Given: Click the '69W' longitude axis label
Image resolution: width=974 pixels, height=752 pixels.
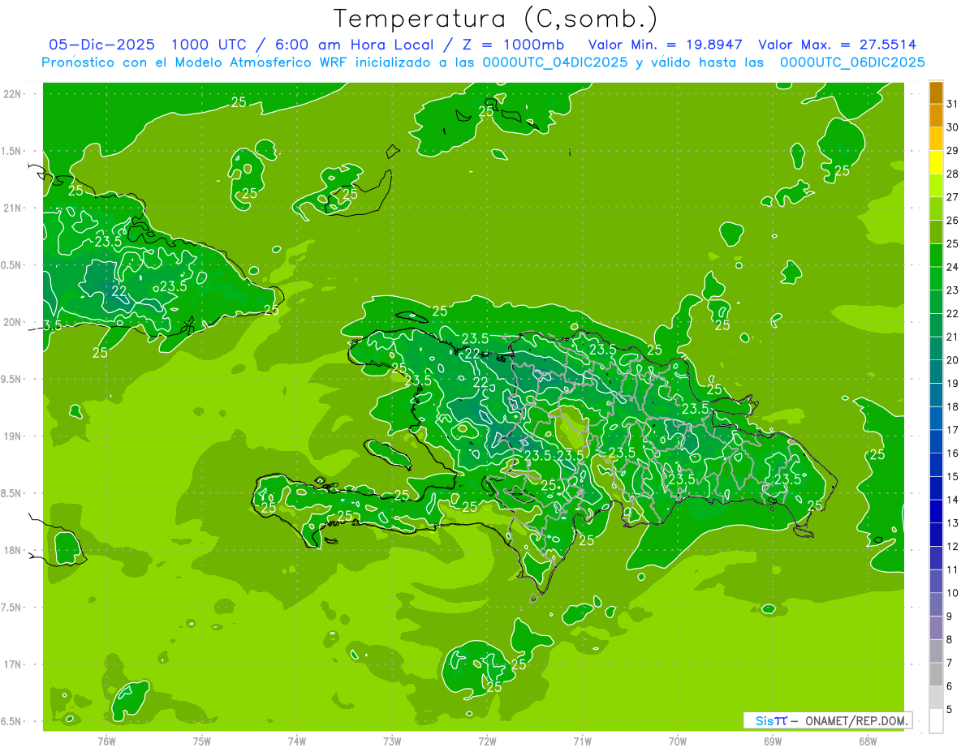Looking at the screenshot, I should click(773, 741).
